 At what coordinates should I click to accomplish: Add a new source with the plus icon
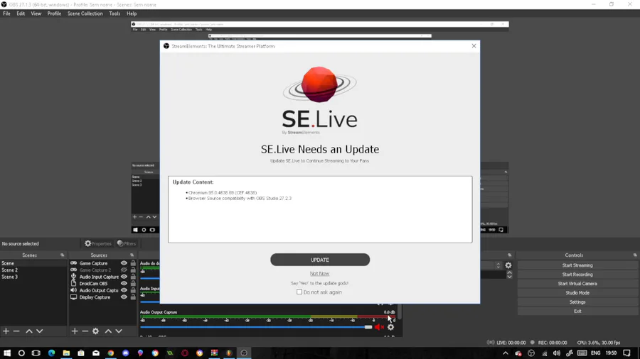click(x=74, y=331)
